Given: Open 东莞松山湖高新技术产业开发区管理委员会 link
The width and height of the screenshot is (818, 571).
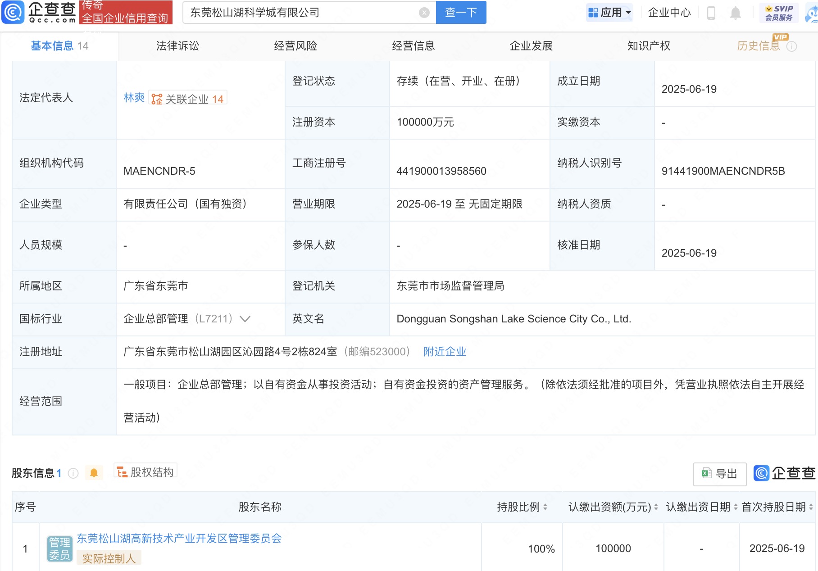Looking at the screenshot, I should tap(179, 538).
